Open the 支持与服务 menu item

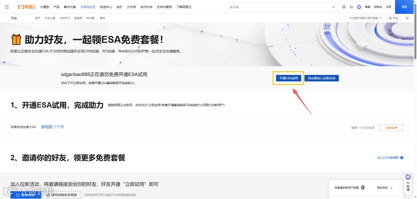[x=164, y=7]
